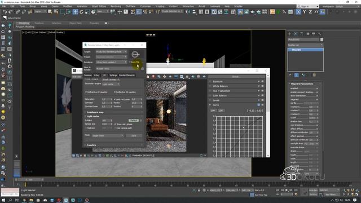Image resolution: width=361 pixels, height=203 pixels.
Task: Toggle the Use camera path checkbox
Action: pos(115,128)
